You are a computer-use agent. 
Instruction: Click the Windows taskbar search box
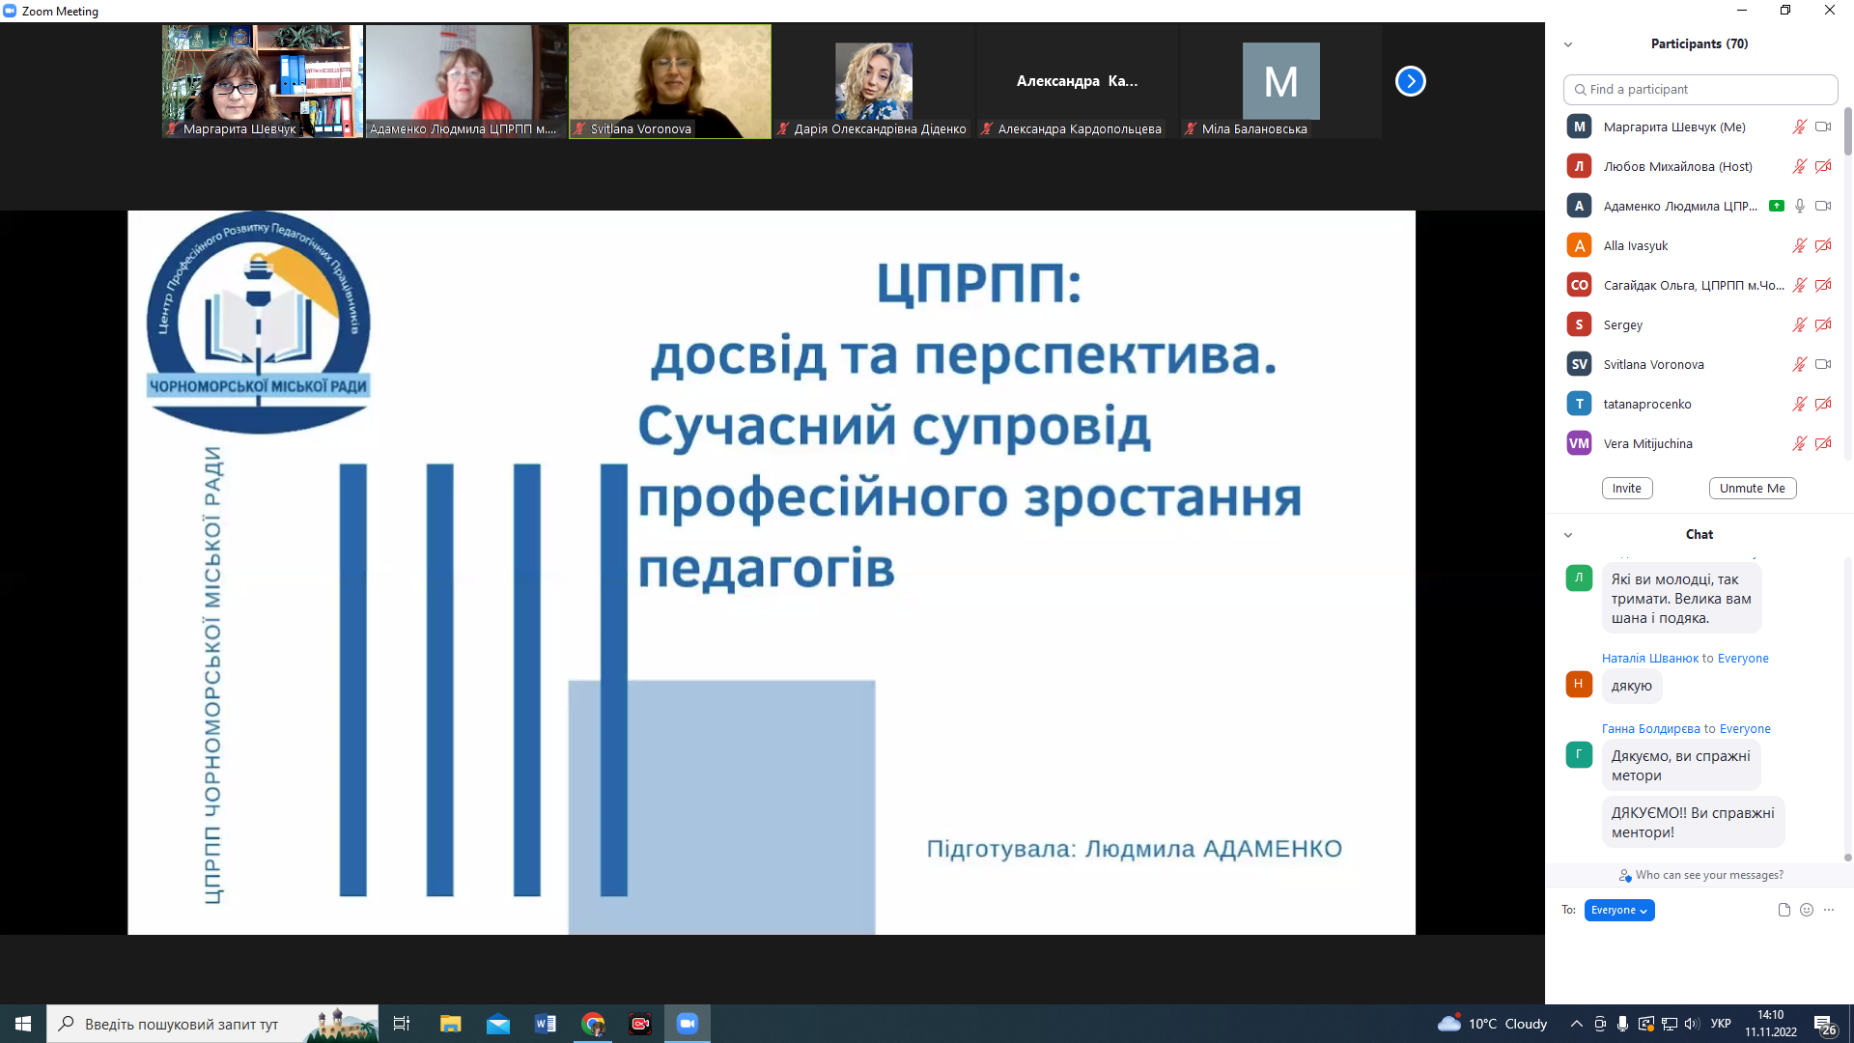coord(212,1024)
